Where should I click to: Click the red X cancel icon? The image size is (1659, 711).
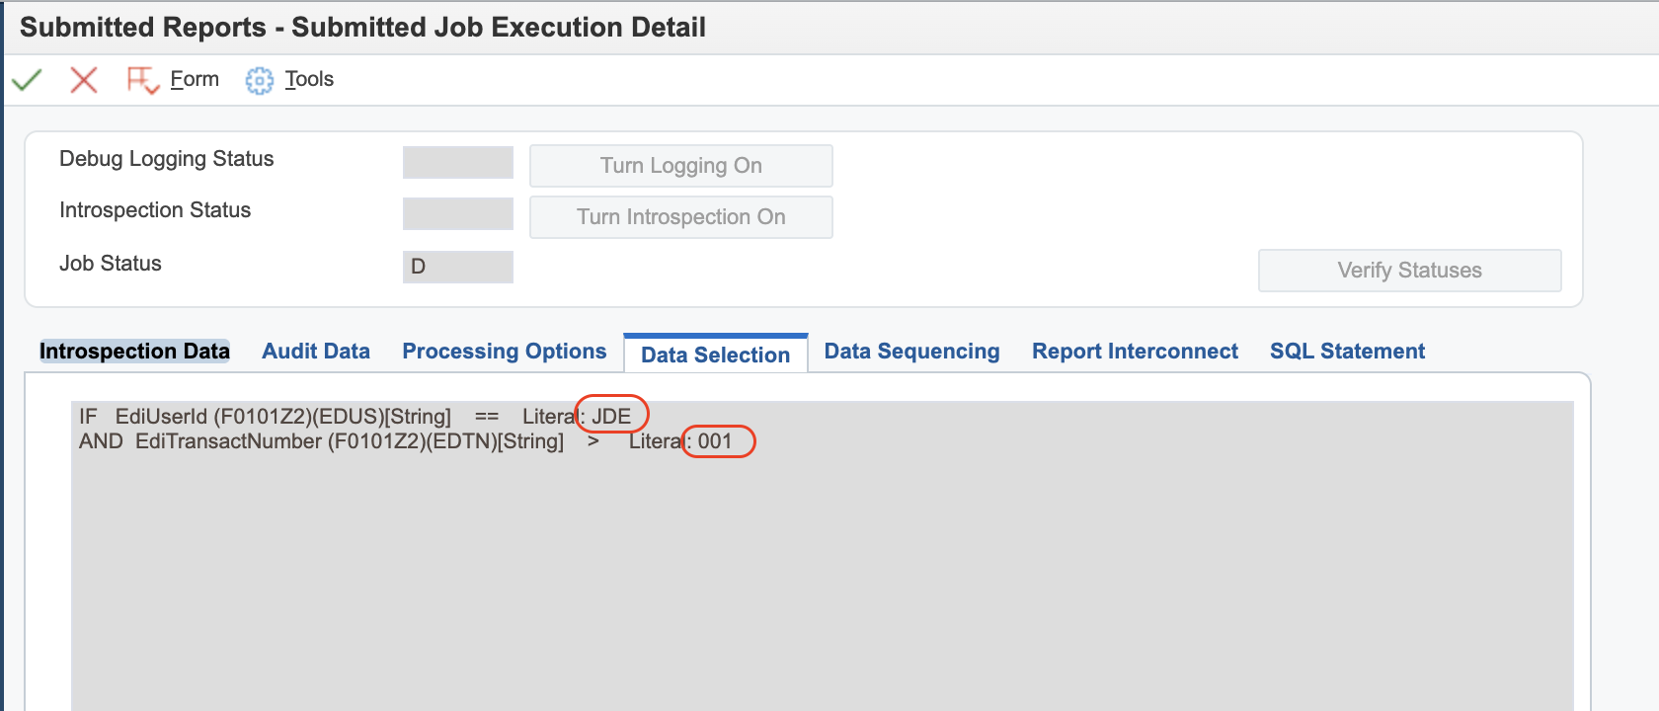pos(84,80)
